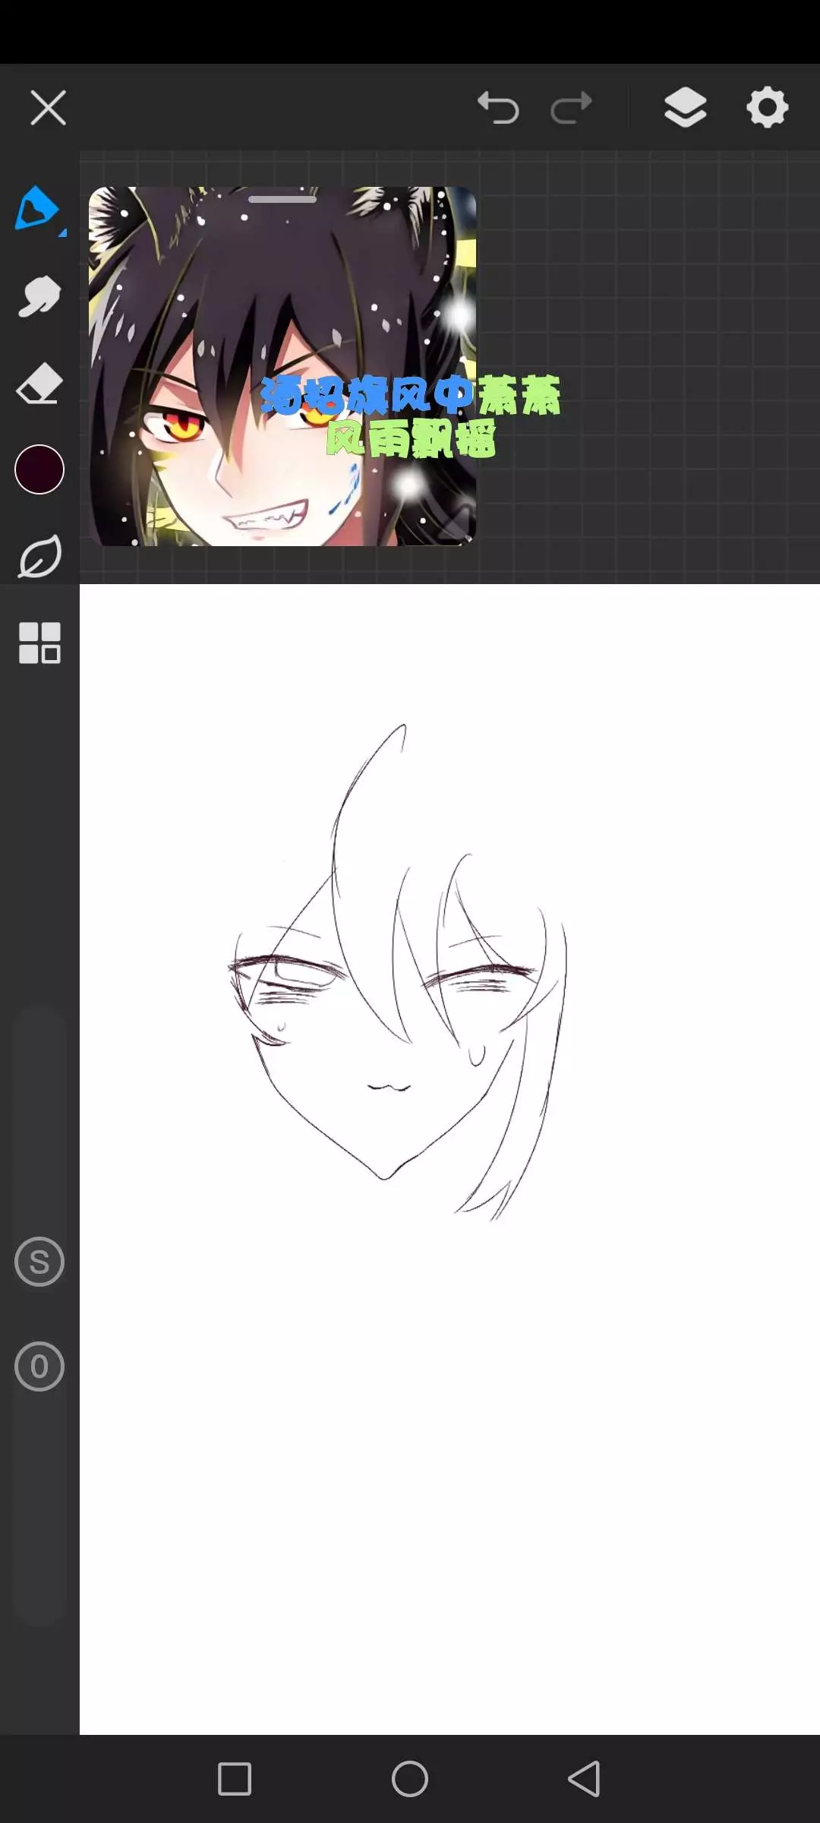This screenshot has height=1823, width=820.
Task: Open the layers panel
Action: click(686, 107)
